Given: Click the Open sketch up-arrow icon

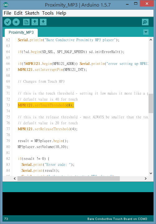Looking at the screenshot, I should point(35,22).
